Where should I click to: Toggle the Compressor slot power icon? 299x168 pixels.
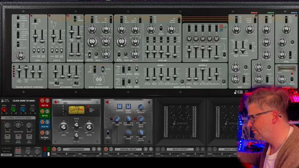point(54,149)
